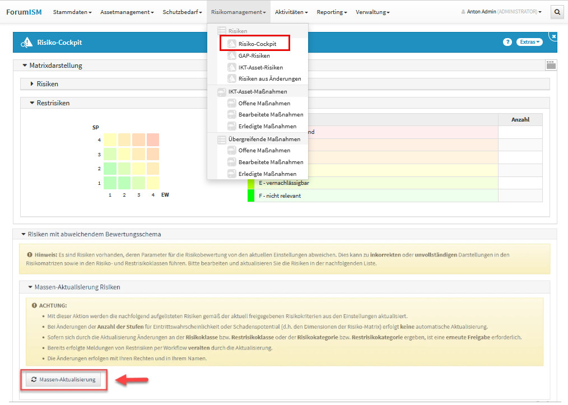Click the matrix layout icon at right
This screenshot has width=568, height=405.
tap(551, 66)
